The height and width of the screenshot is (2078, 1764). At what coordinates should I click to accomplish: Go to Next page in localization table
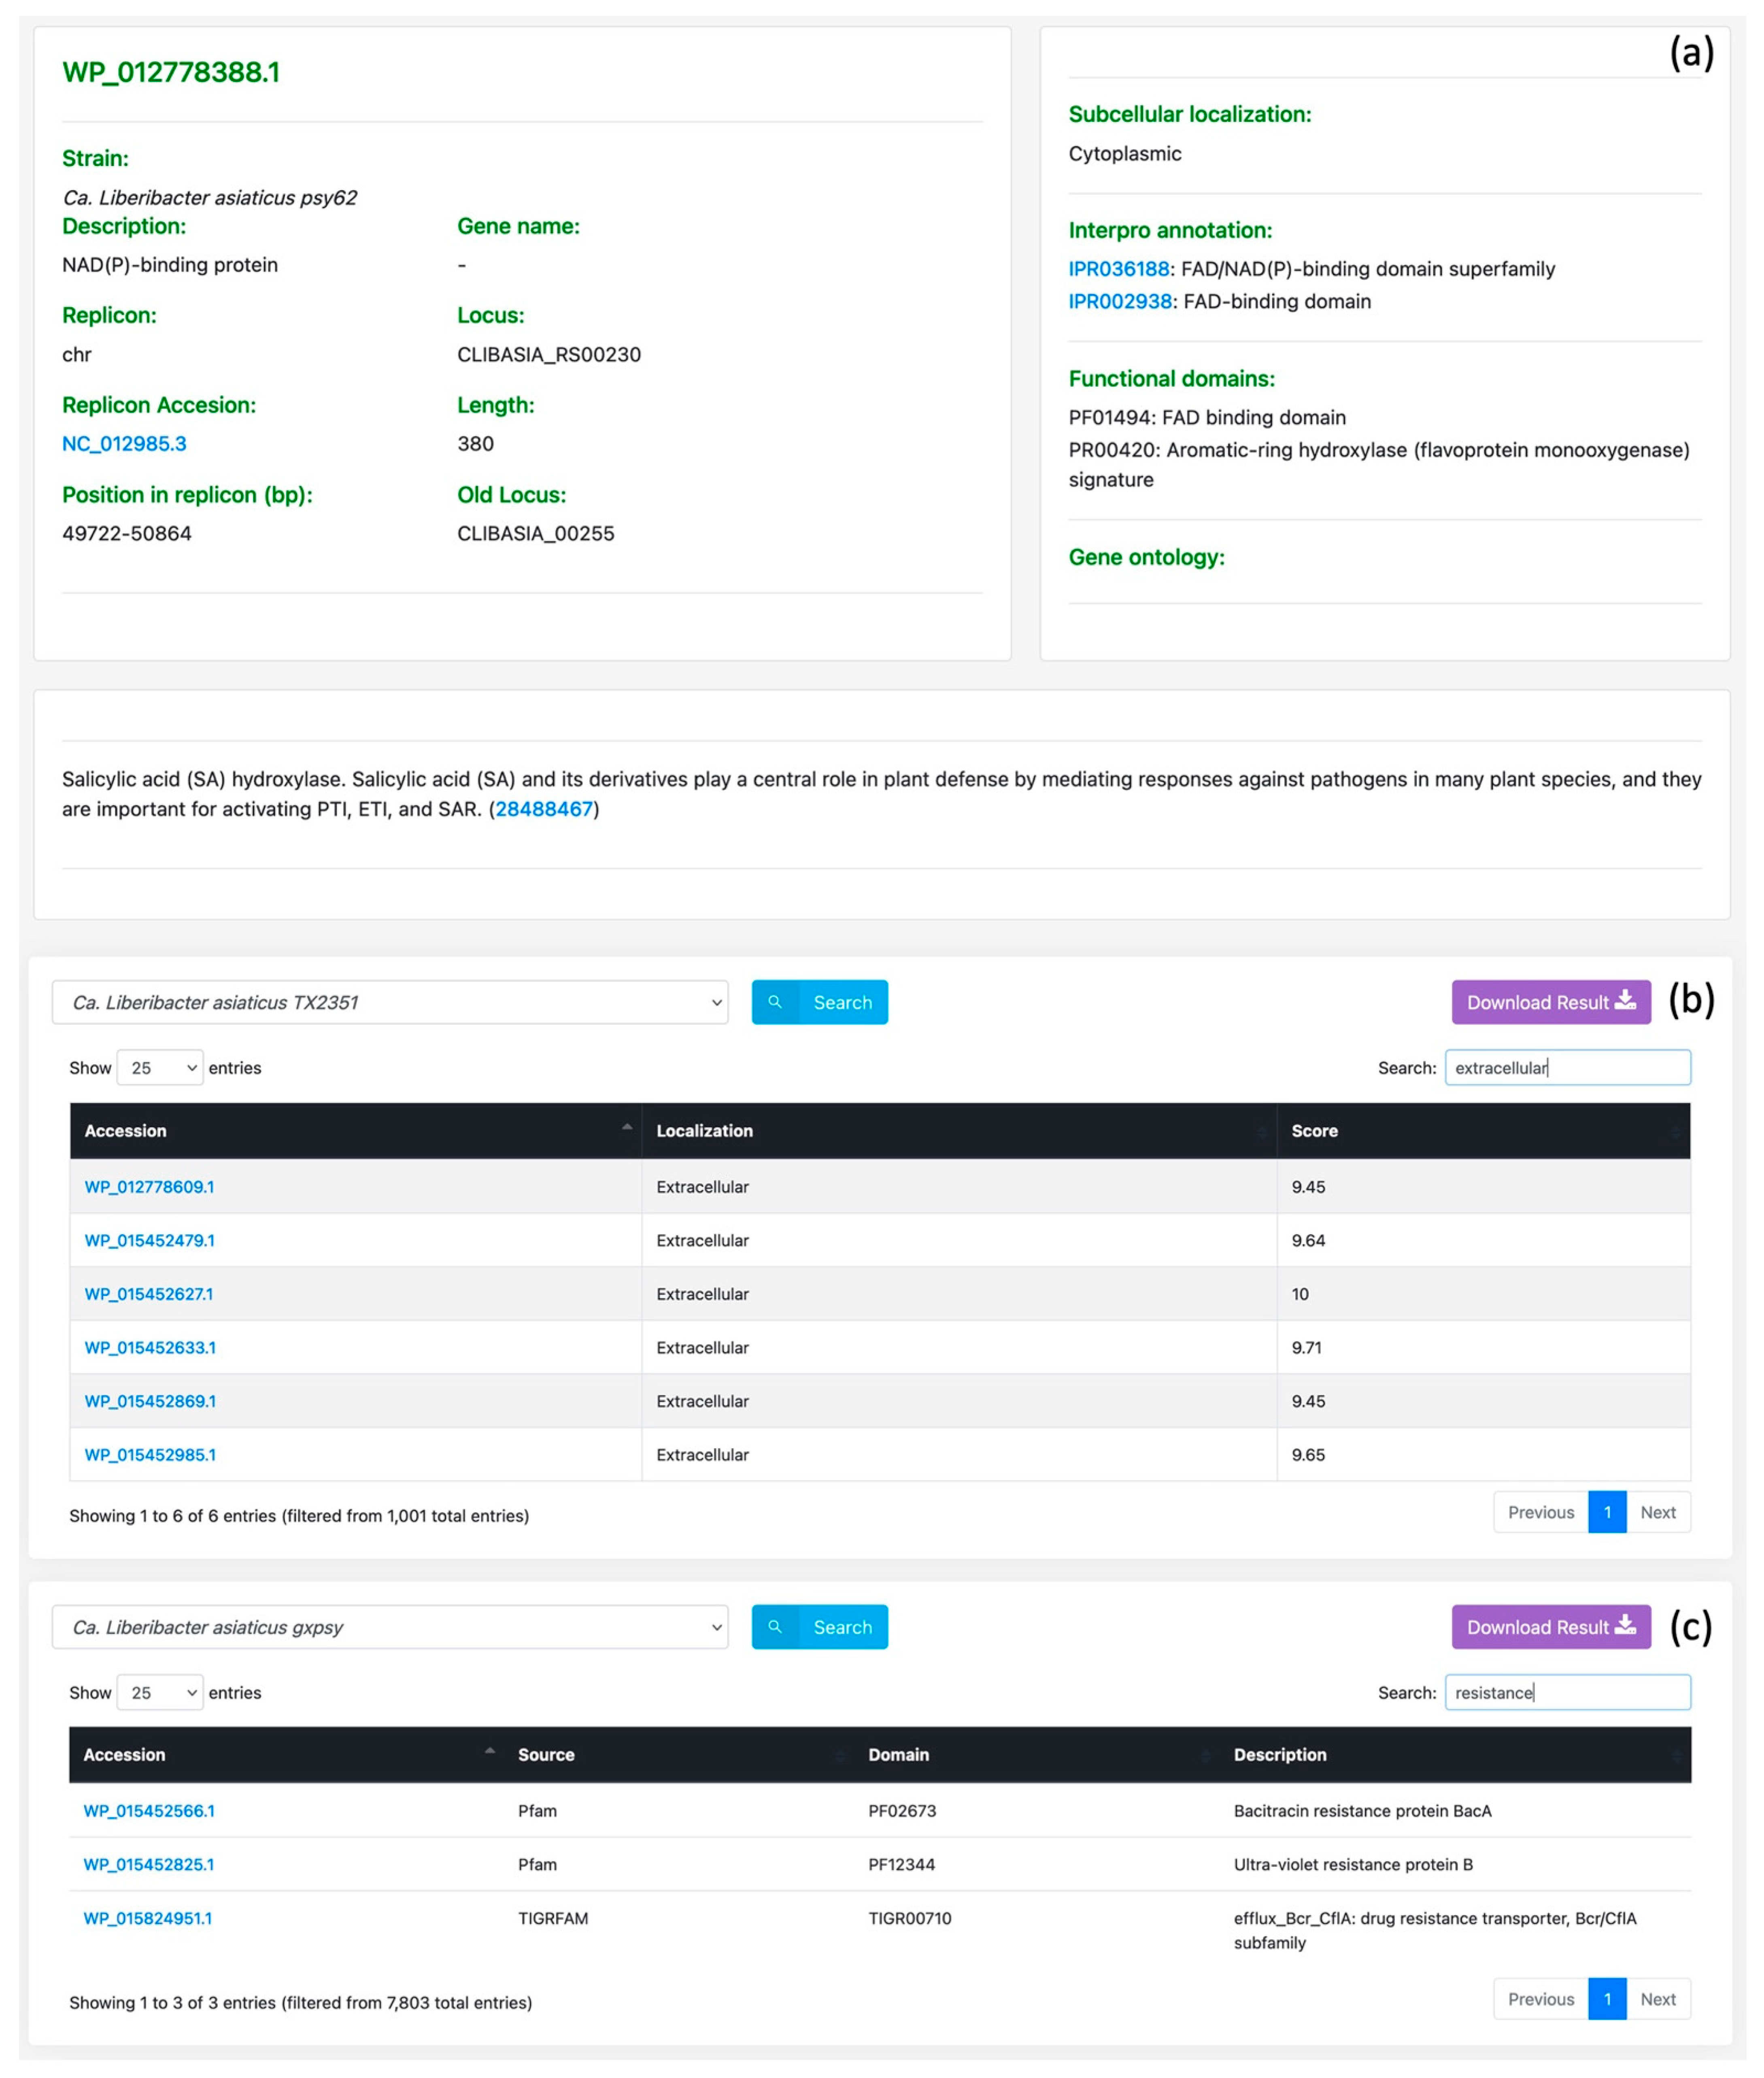[x=1657, y=1512]
